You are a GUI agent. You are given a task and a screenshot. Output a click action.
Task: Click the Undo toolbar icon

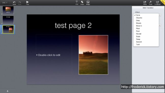tap(14, 3)
